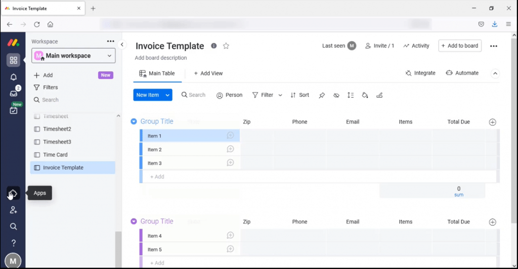Open invite members icon in sidebar
This screenshot has width=518, height=269.
(x=13, y=210)
